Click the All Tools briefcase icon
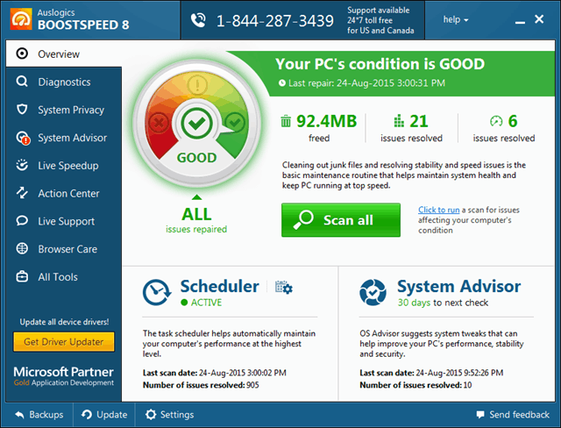The width and height of the screenshot is (561, 428). coord(22,276)
